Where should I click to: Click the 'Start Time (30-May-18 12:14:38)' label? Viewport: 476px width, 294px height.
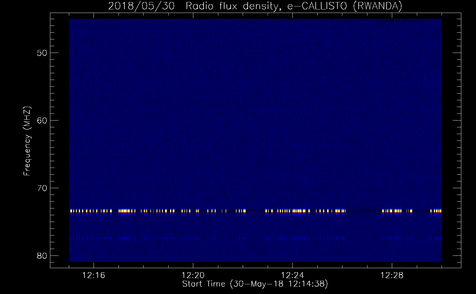tap(255, 284)
